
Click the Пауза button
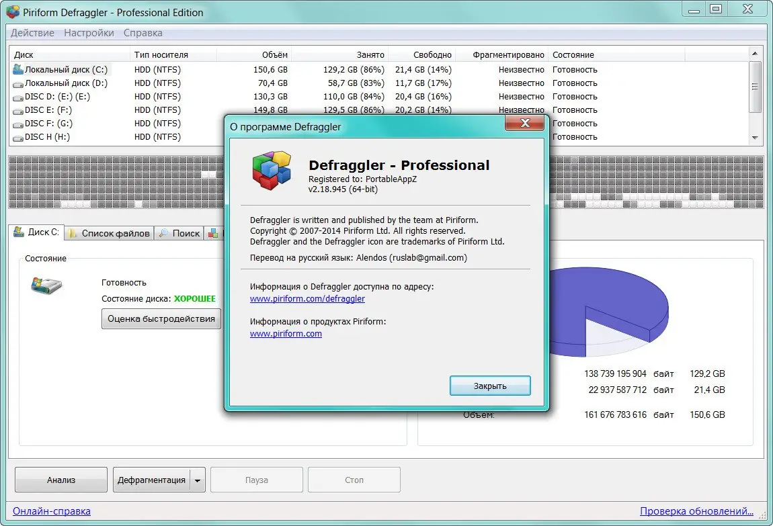pos(257,480)
